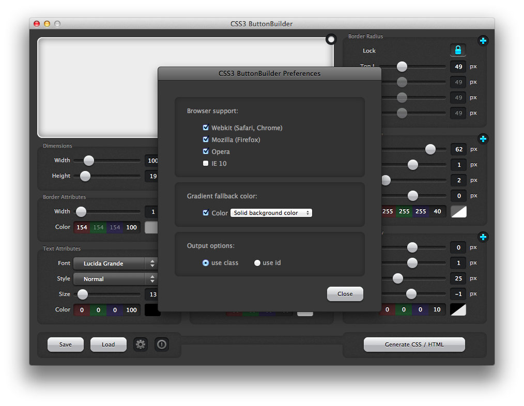Click the border color alpha field 100
The image size is (524, 406).
click(131, 227)
